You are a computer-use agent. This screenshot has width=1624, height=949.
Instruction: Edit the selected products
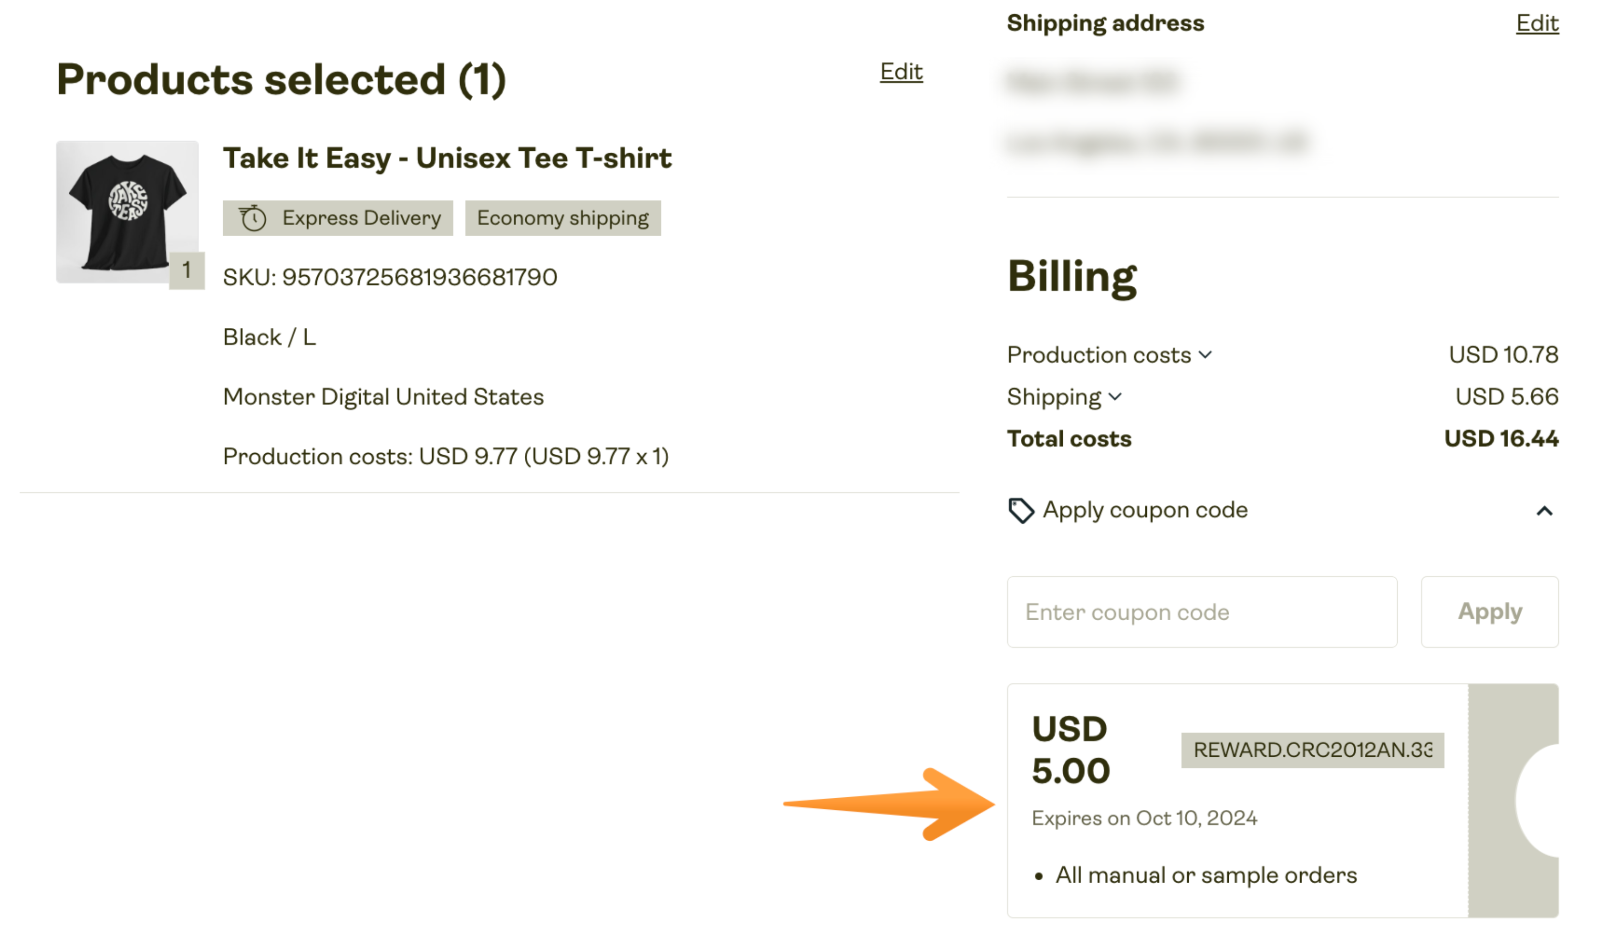(901, 71)
